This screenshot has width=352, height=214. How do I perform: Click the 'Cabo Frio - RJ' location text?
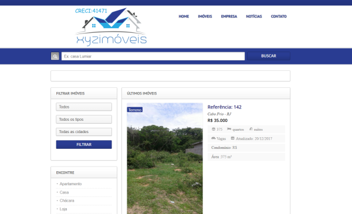pyautogui.click(x=219, y=114)
